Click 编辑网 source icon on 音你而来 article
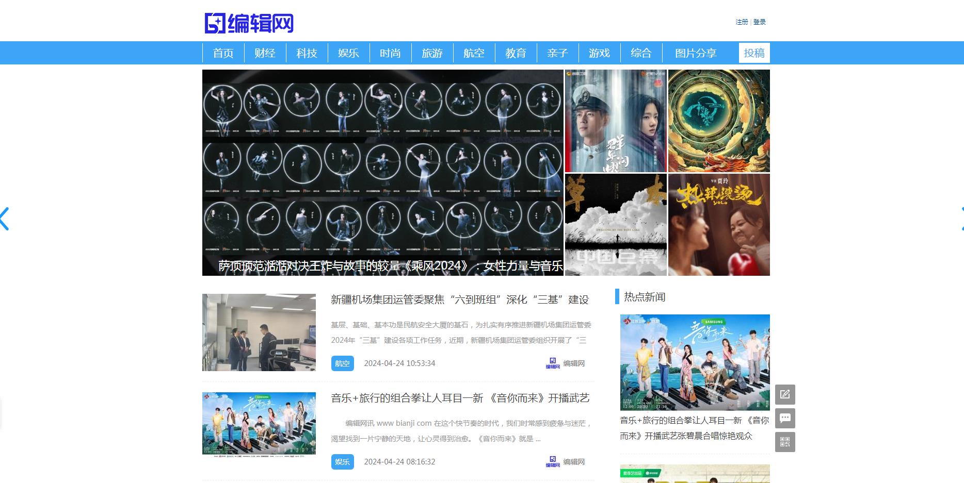The width and height of the screenshot is (964, 483). tap(553, 462)
